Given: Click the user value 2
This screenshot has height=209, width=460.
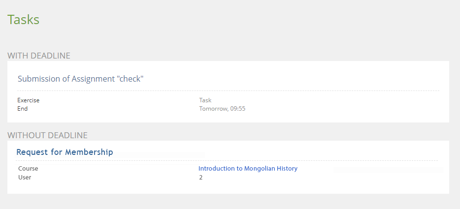Looking at the screenshot, I should pyautogui.click(x=200, y=177).
